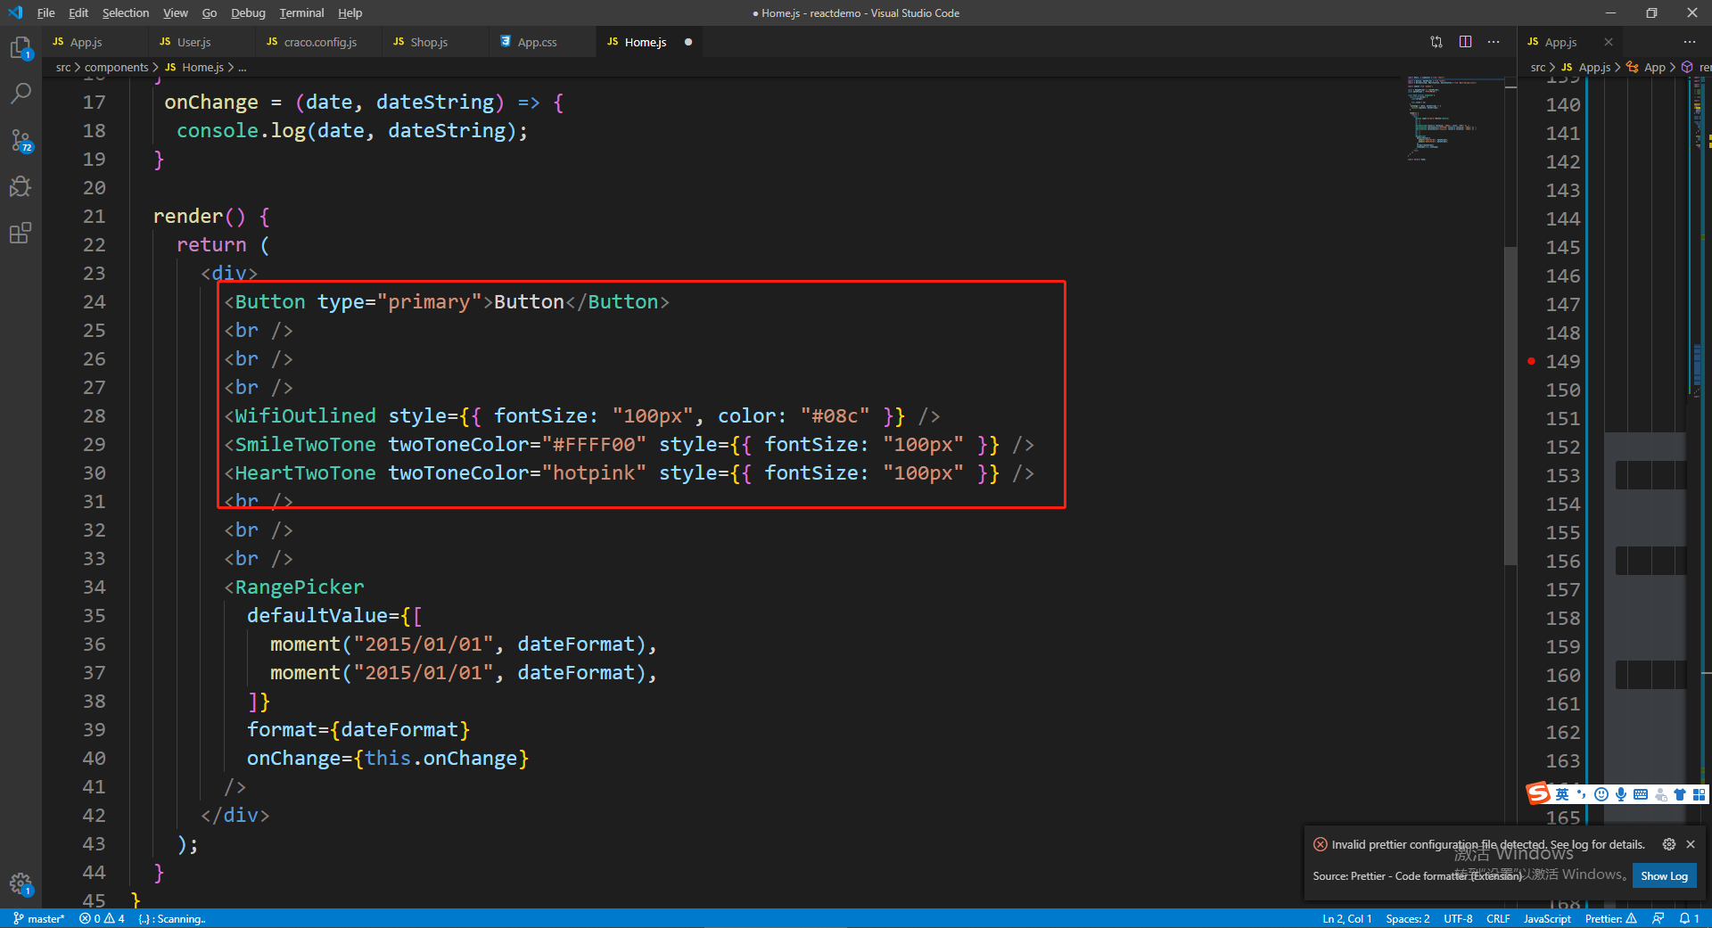Click the master branch indicator in status bar
This screenshot has width=1712, height=928.
(39, 918)
